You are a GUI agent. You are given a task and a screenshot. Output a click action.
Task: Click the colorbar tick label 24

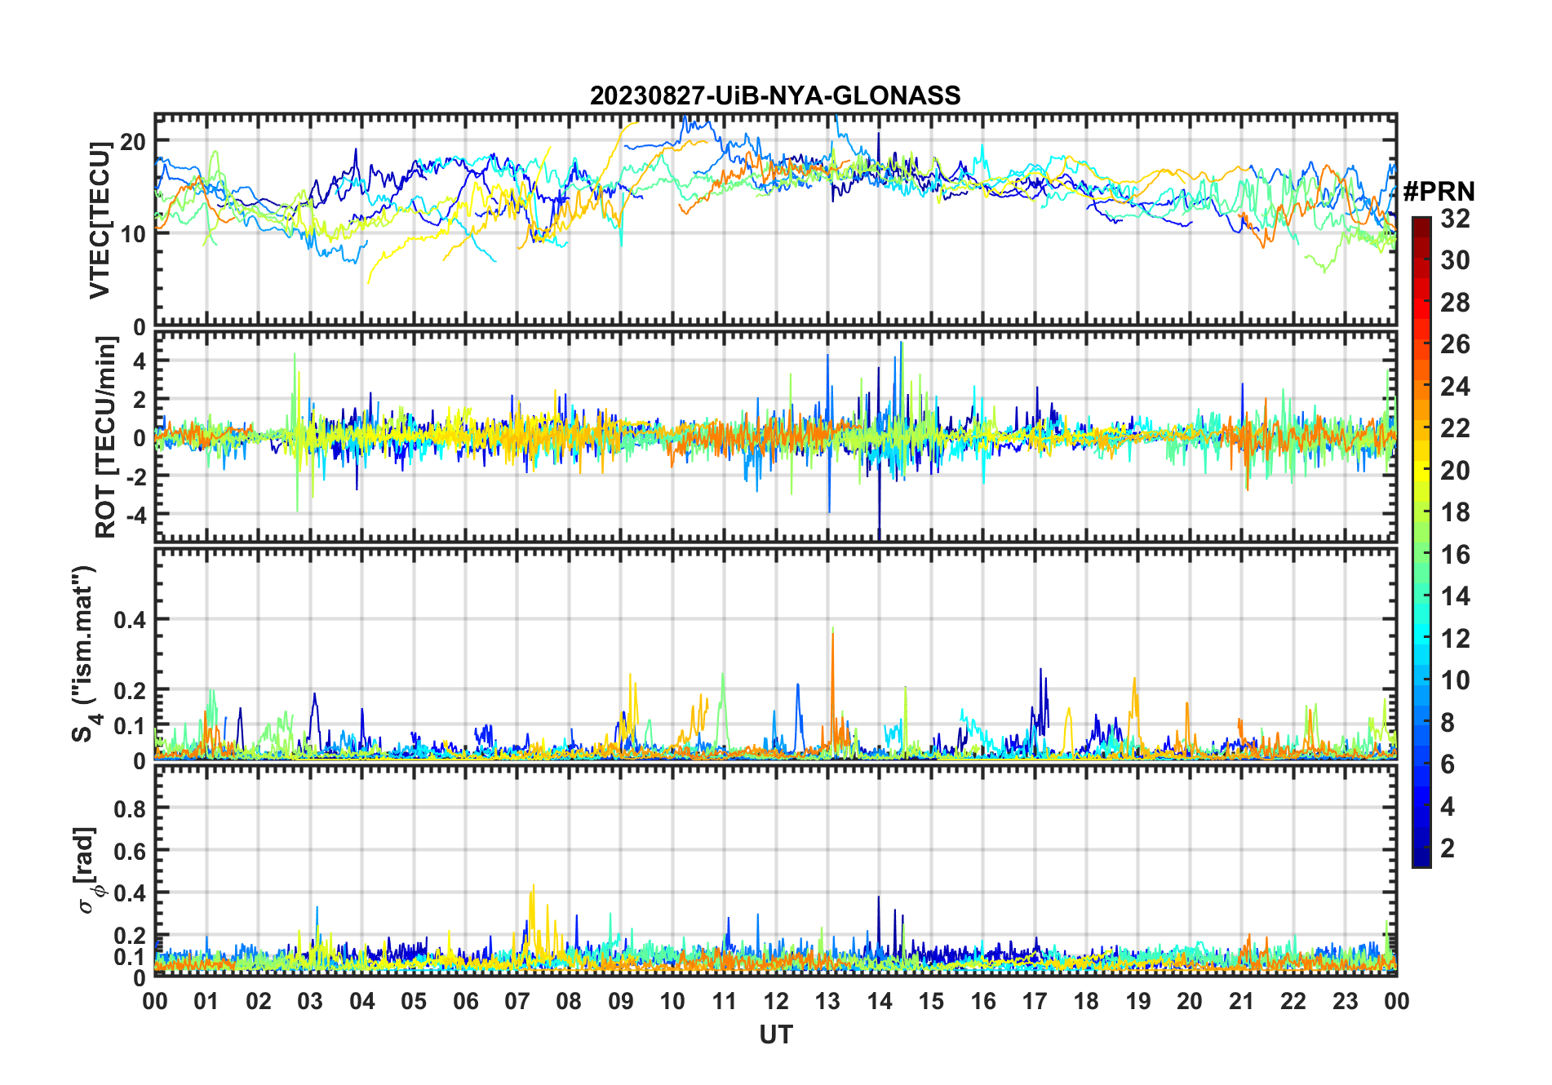coord(1455,387)
